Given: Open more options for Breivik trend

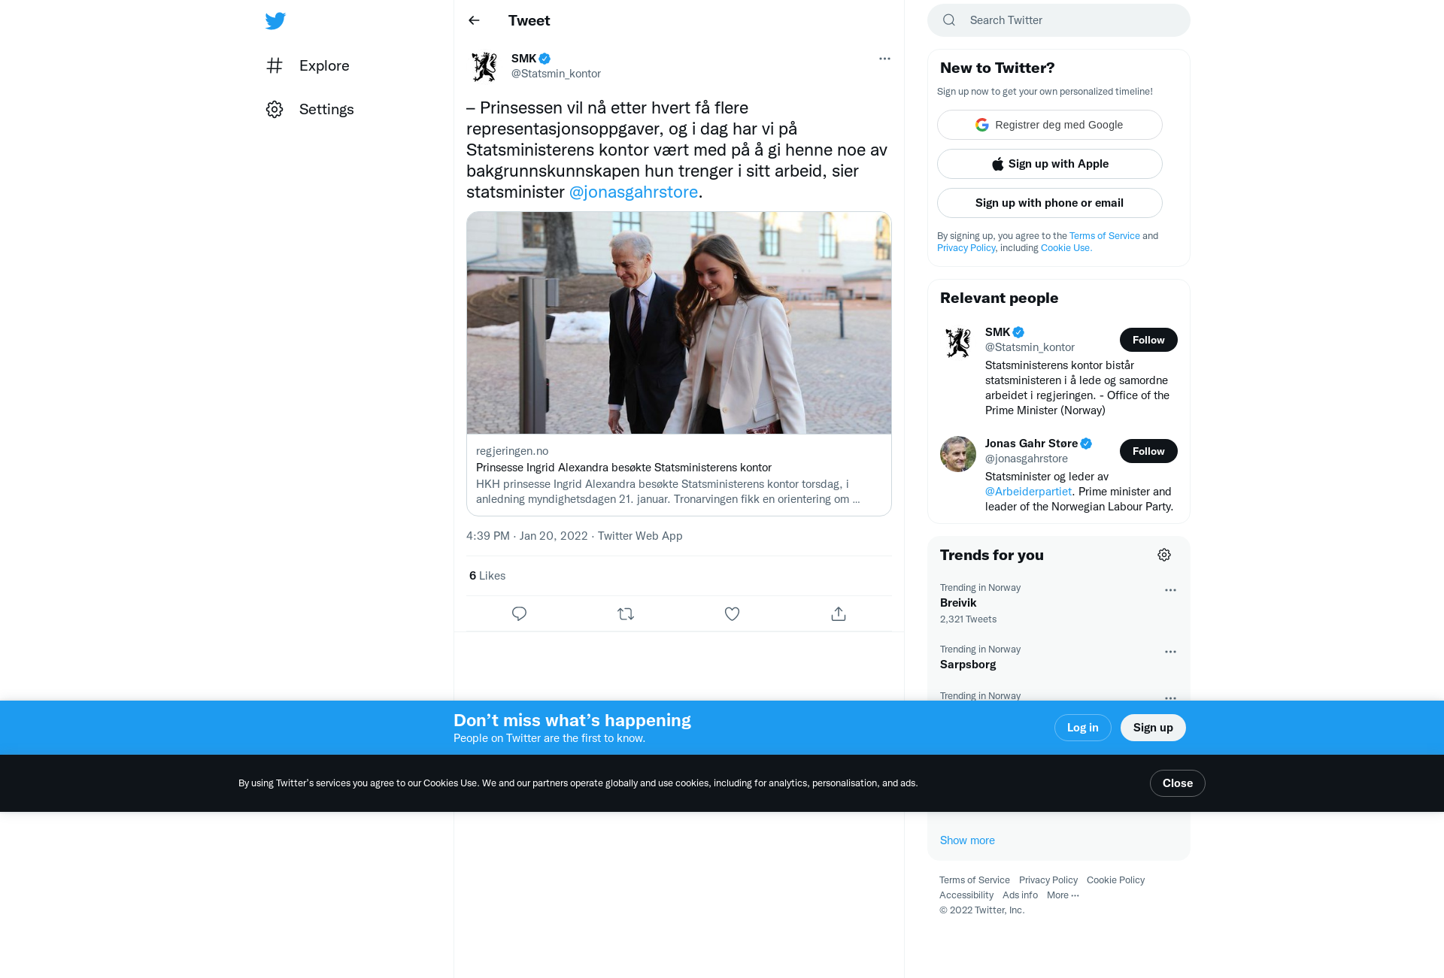Looking at the screenshot, I should coord(1170,590).
